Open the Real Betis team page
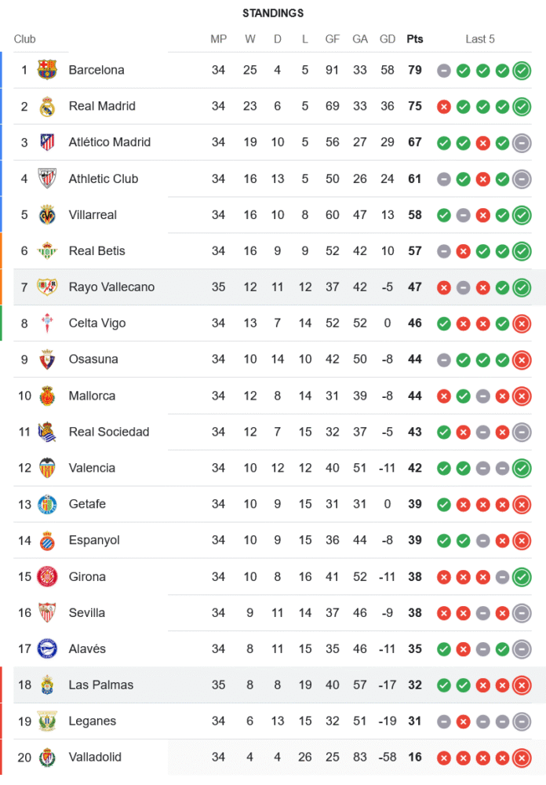The image size is (546, 785). tap(96, 250)
